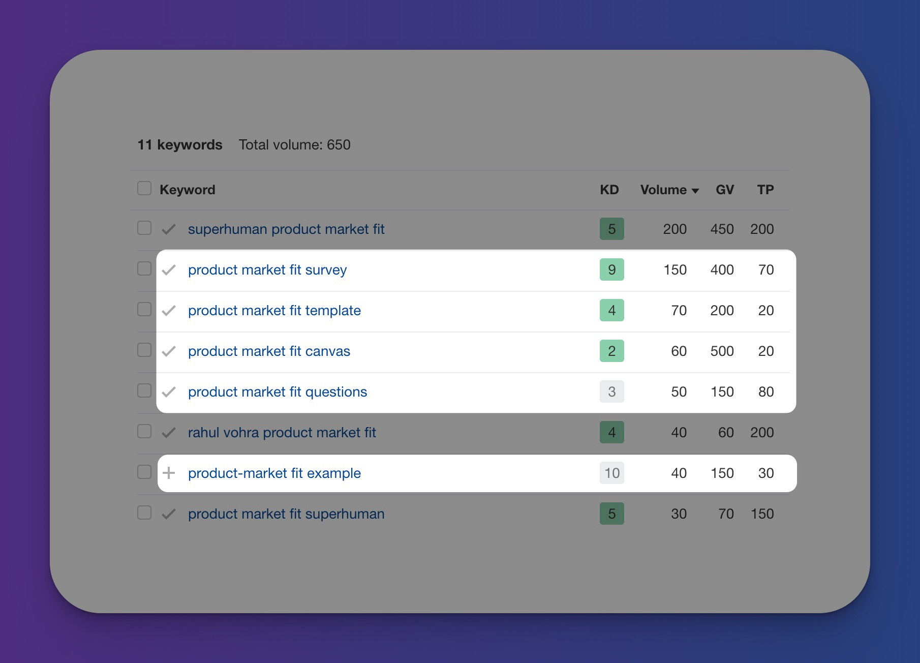Screen dimensions: 920x663
Task: Sort by the TP column header
Action: tap(765, 190)
